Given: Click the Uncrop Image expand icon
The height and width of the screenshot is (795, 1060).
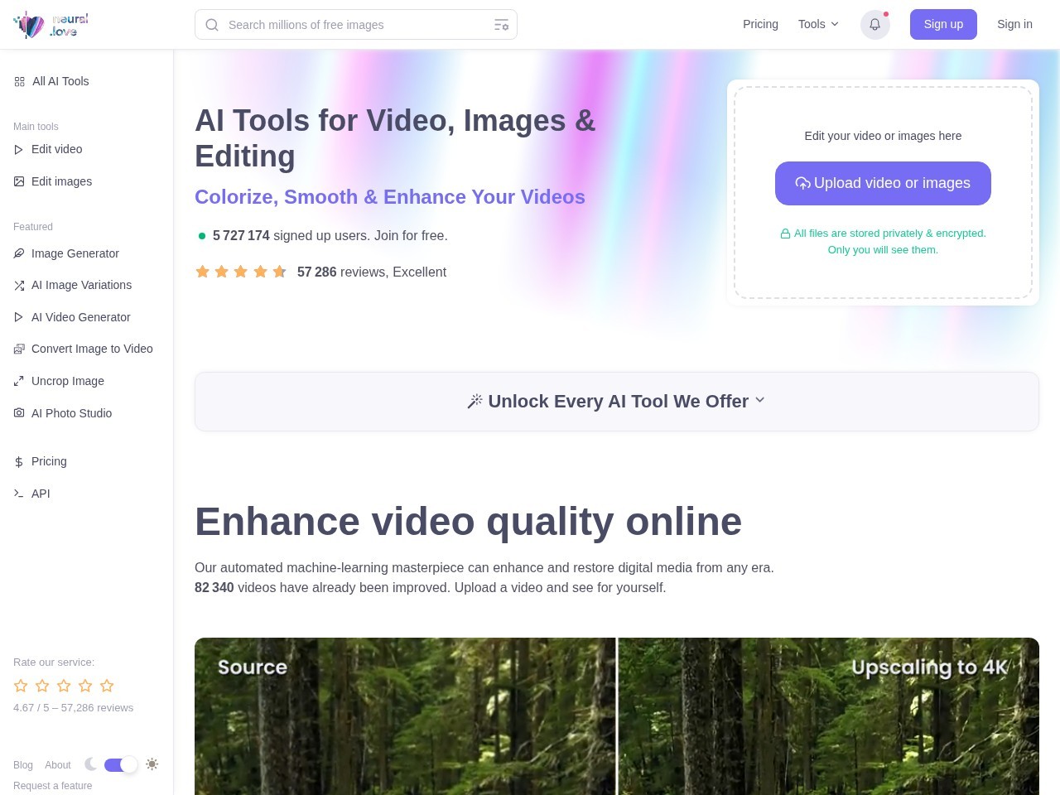Looking at the screenshot, I should click(x=19, y=381).
